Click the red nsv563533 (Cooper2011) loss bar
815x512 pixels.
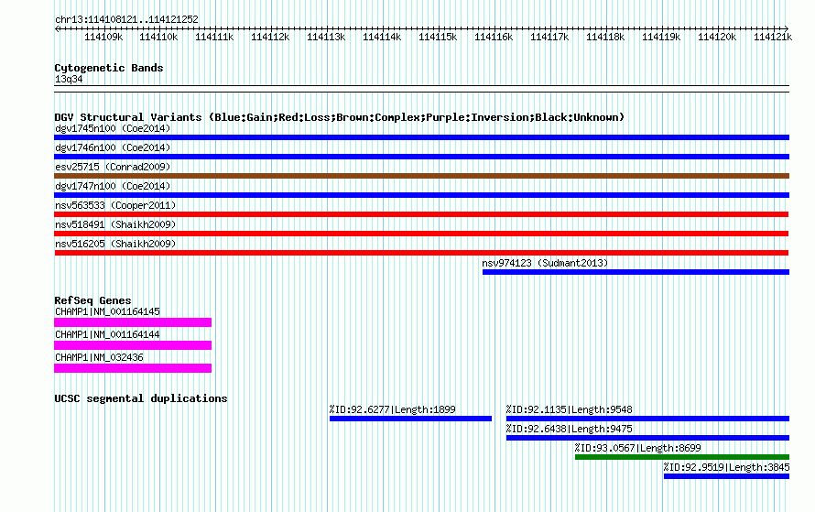click(421, 214)
